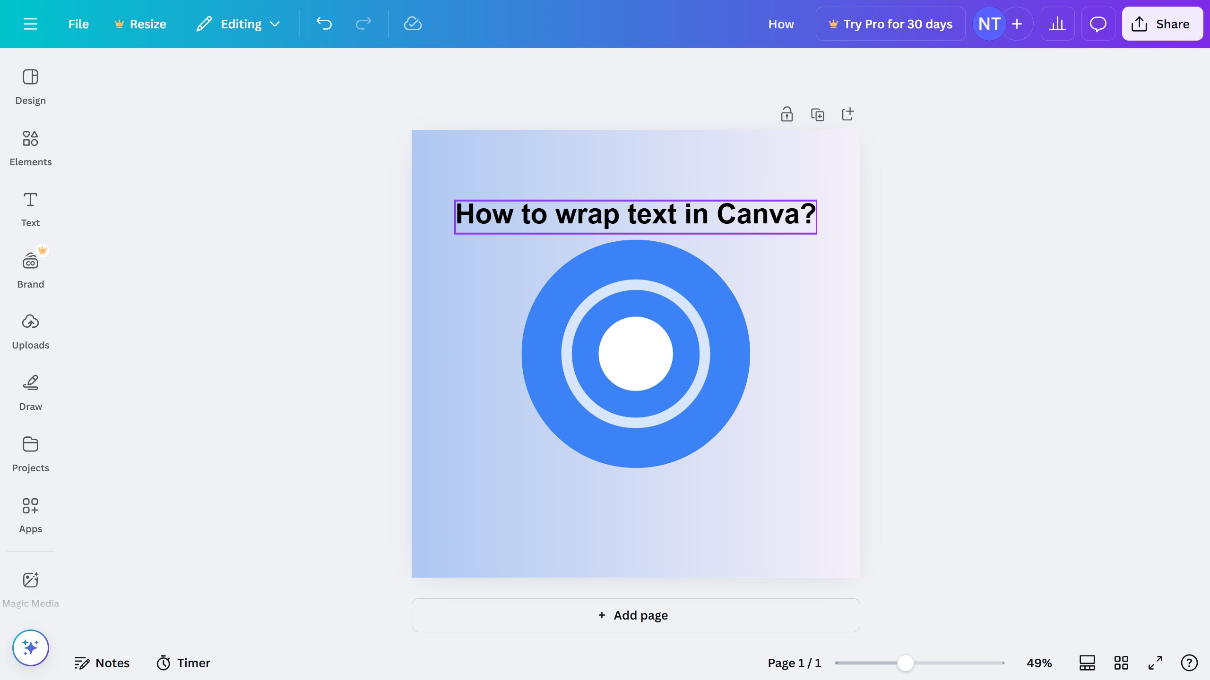
Task: Click the Undo icon
Action: (x=323, y=24)
